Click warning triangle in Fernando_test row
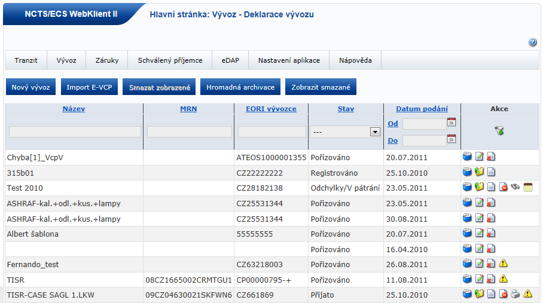This screenshot has width=543, height=303. pos(504,264)
